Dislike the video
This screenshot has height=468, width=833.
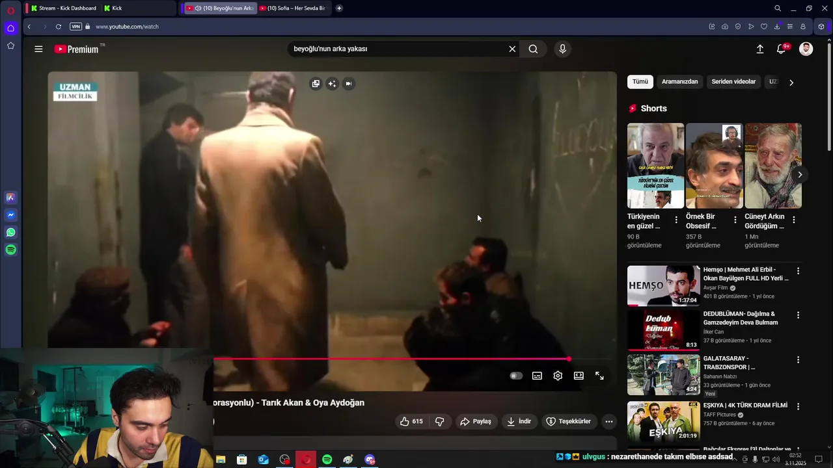point(439,421)
